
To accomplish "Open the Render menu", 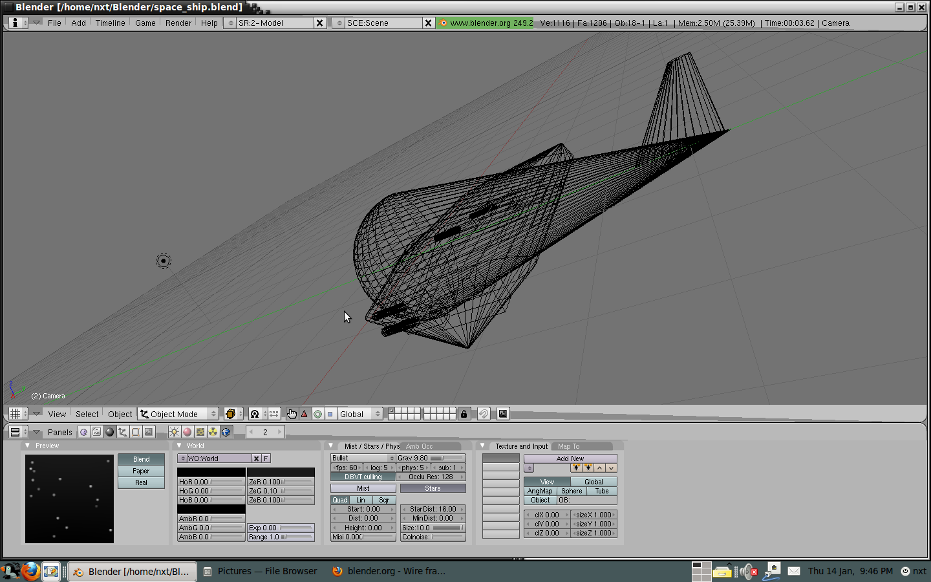I will coord(178,23).
